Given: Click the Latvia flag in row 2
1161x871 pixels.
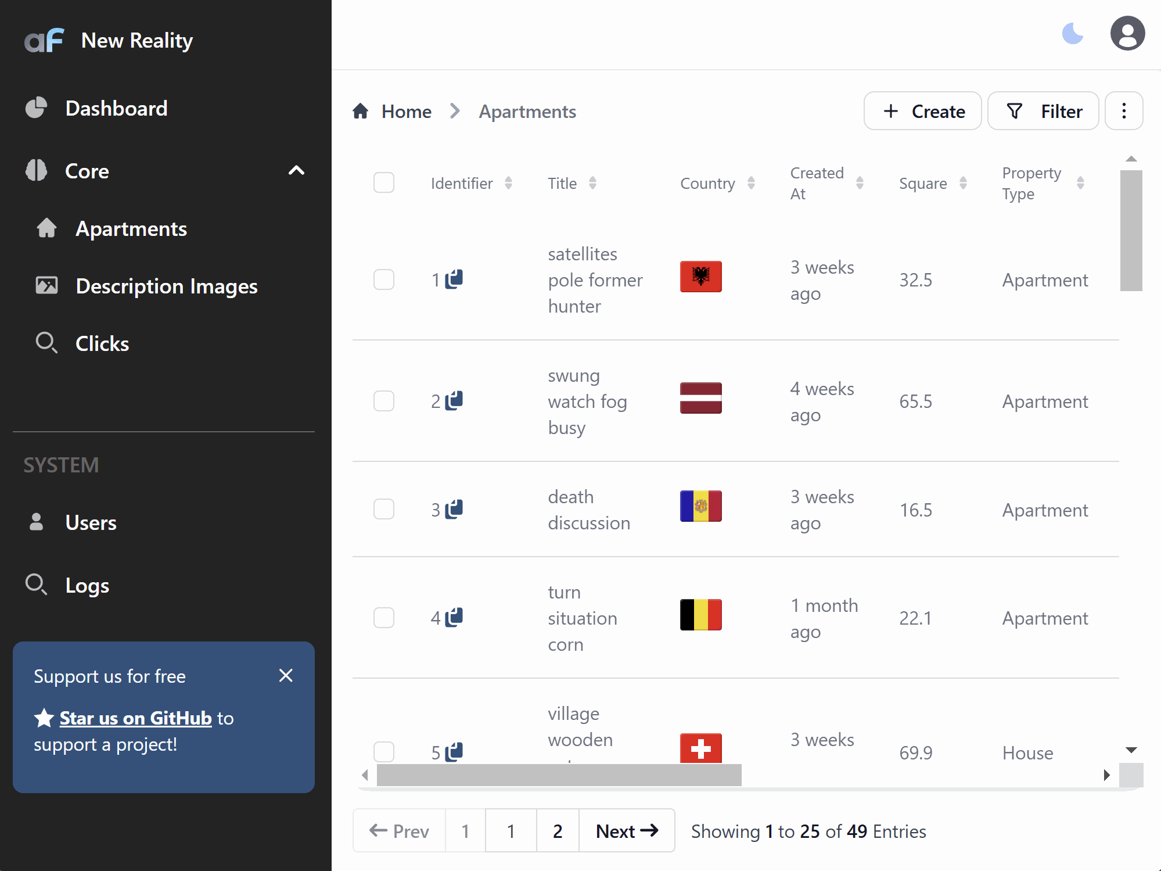Looking at the screenshot, I should click(700, 398).
